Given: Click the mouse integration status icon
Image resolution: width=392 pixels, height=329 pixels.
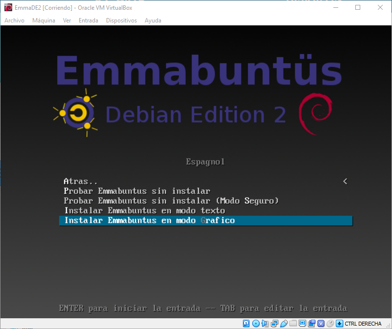Looking at the screenshot, I should (x=330, y=323).
